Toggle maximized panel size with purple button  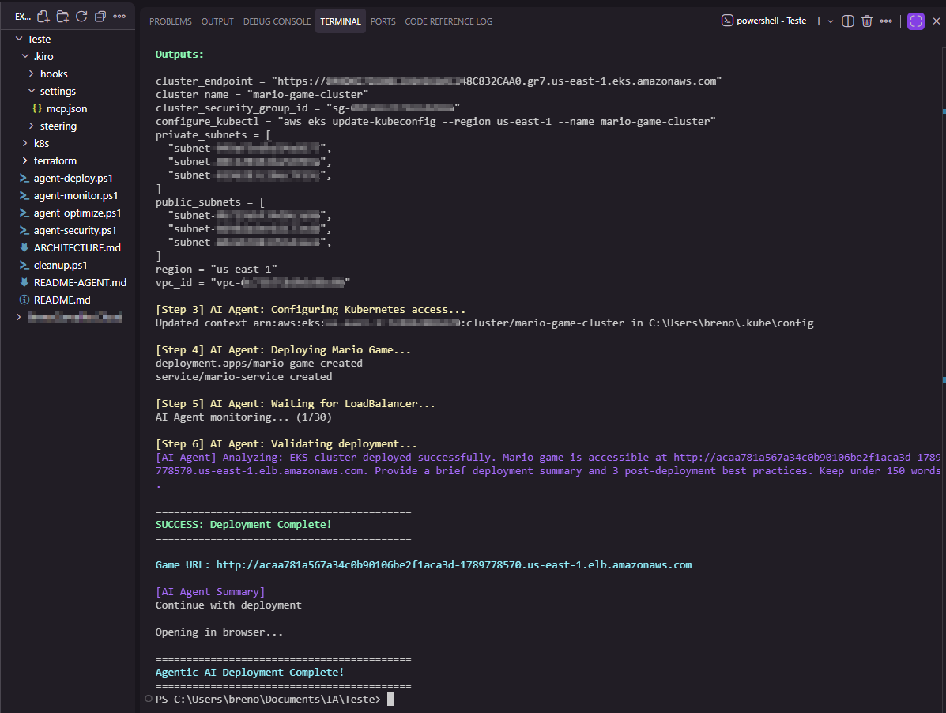tap(915, 21)
